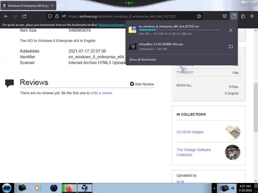Open The Vintage Software Collection link

[194, 152]
